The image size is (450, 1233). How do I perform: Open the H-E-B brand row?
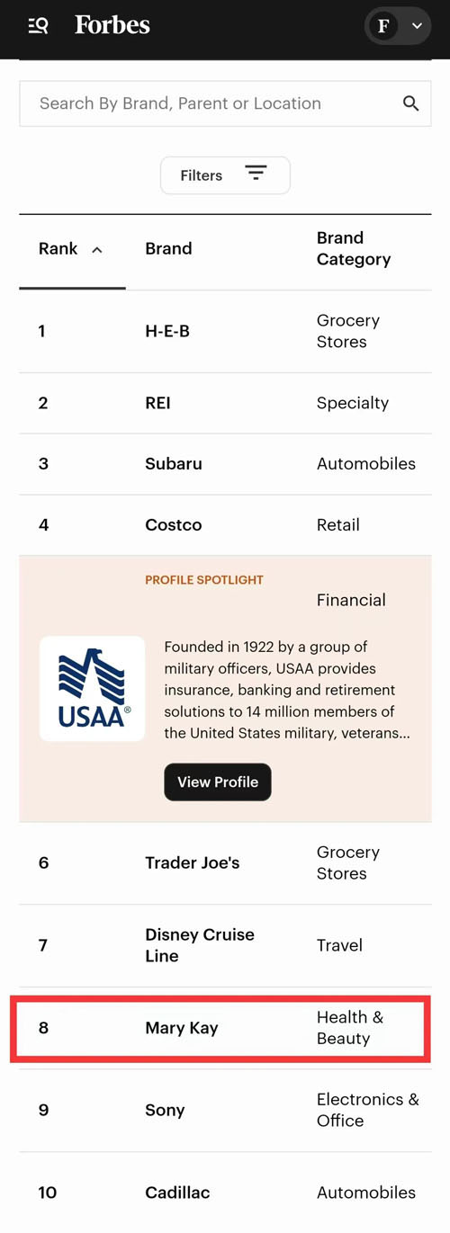pyautogui.click(x=225, y=331)
